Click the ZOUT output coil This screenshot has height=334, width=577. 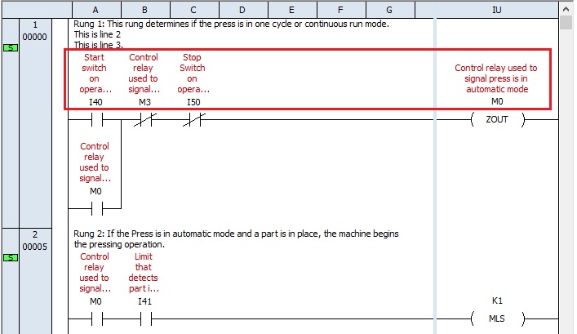coord(496,119)
